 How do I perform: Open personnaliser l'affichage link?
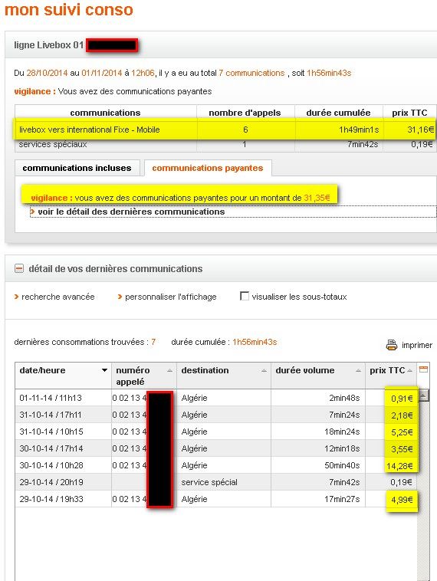pyautogui.click(x=170, y=297)
